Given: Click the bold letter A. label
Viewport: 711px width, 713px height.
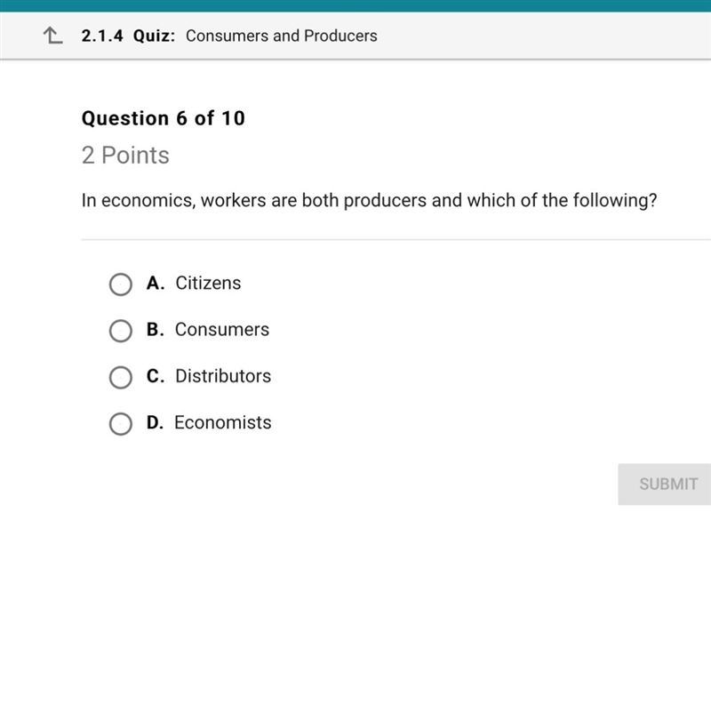Looking at the screenshot, I should point(156,283).
